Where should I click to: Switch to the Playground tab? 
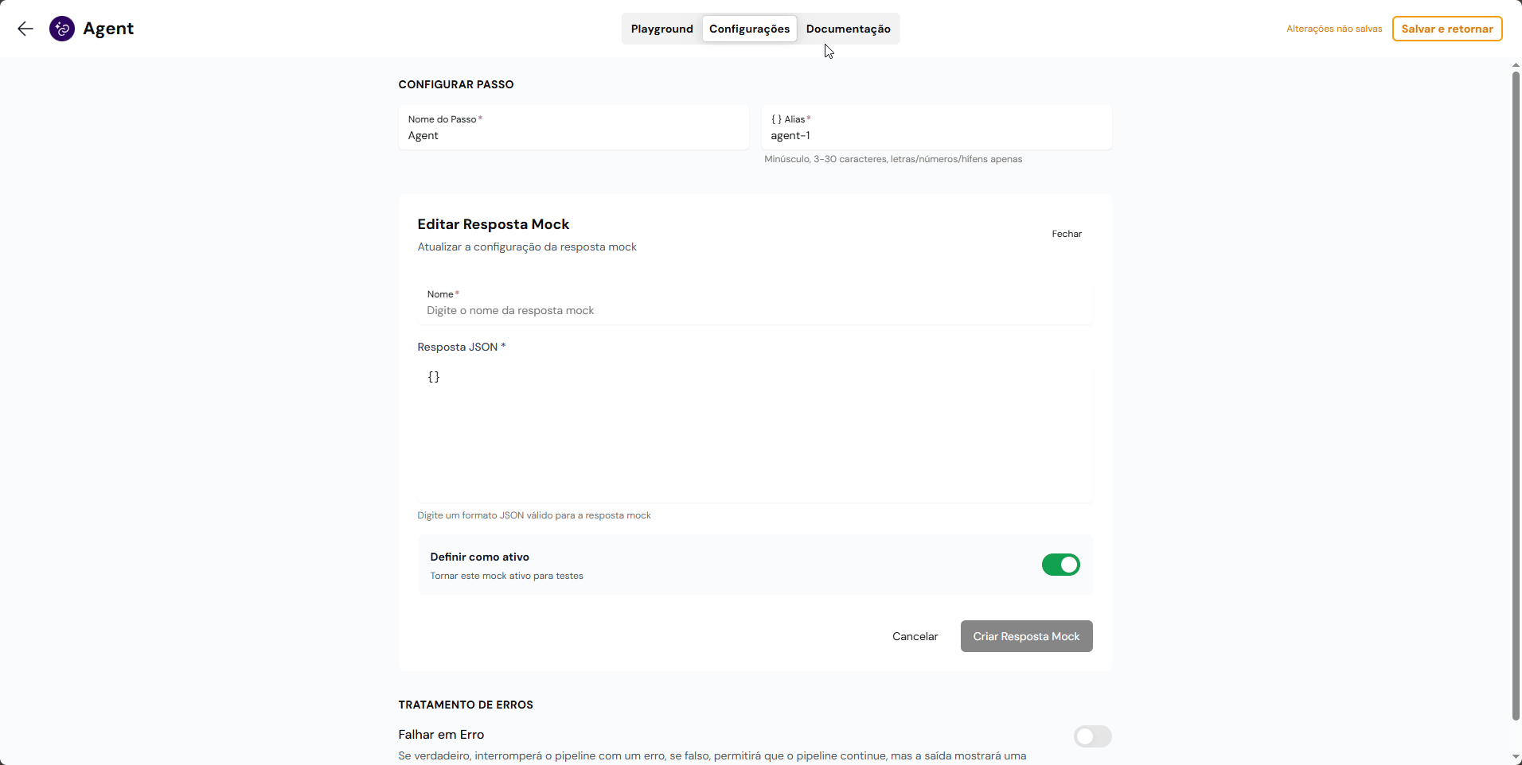pyautogui.click(x=661, y=29)
